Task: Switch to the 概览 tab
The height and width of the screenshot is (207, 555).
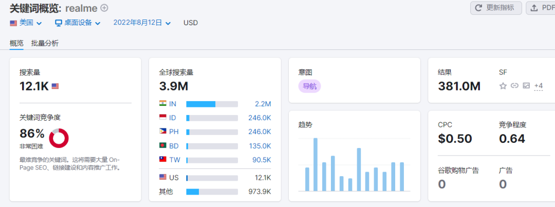Action: pos(16,44)
